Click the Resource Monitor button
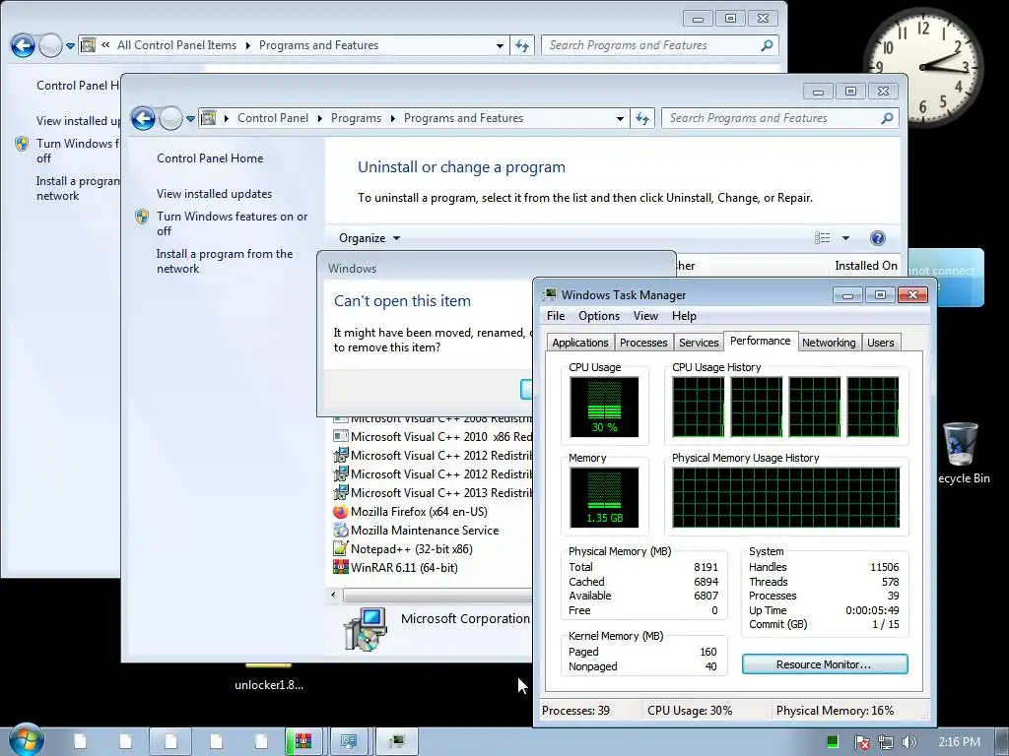This screenshot has width=1009, height=756. pyautogui.click(x=825, y=664)
